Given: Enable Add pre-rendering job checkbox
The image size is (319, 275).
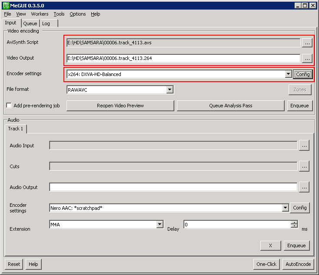Looking at the screenshot, I should pos(9,106).
